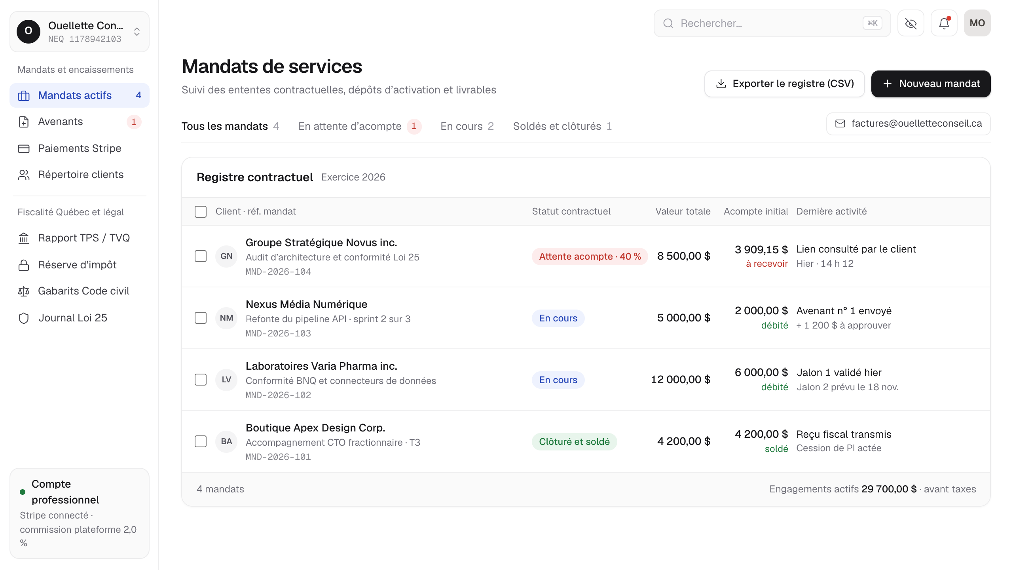1013x570 pixels.
Task: Switch to Soldés et clôturés tab
Action: (x=562, y=126)
